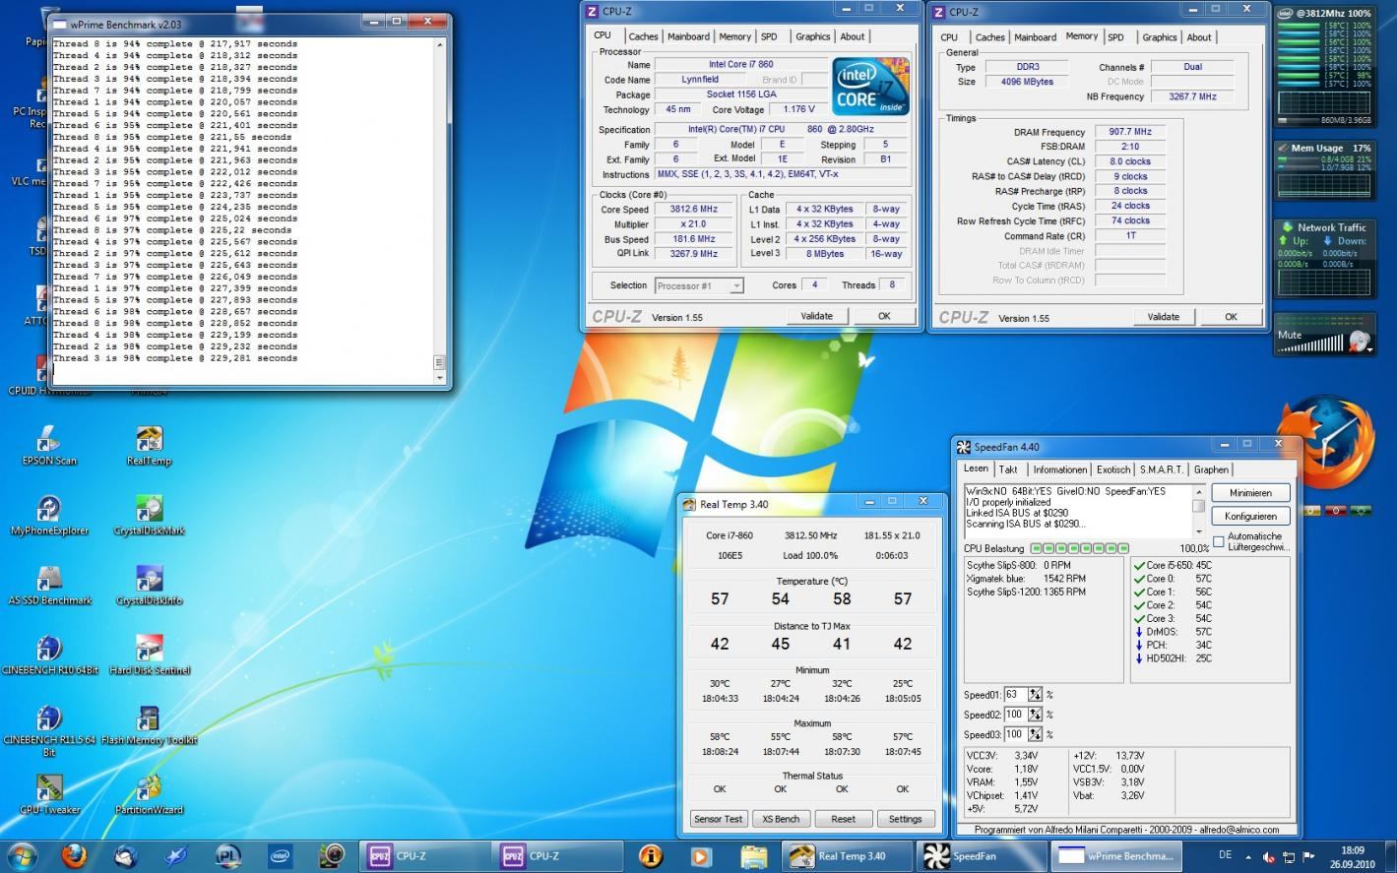Open the Graphen tab in SpeedFan
1397x873 pixels.
1211,469
